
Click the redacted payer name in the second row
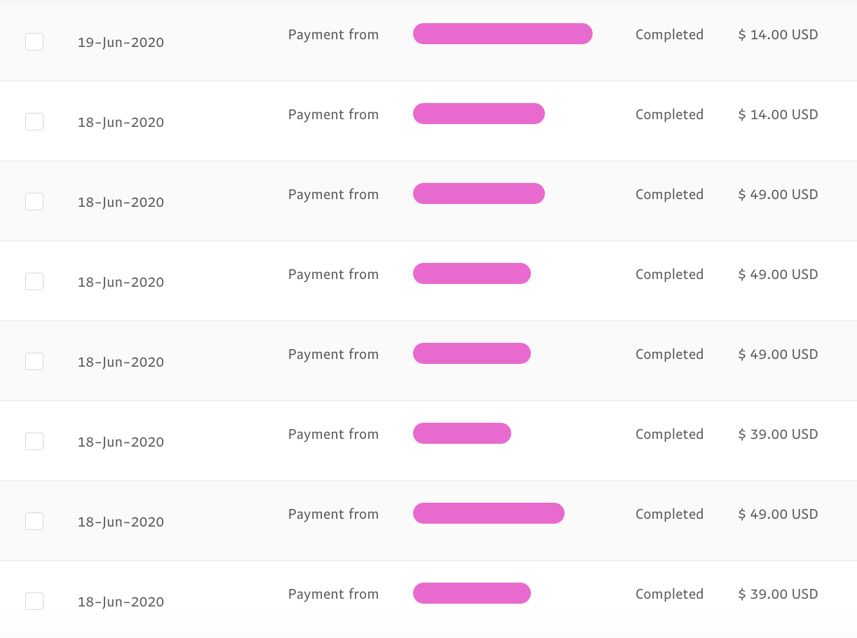pos(479,114)
